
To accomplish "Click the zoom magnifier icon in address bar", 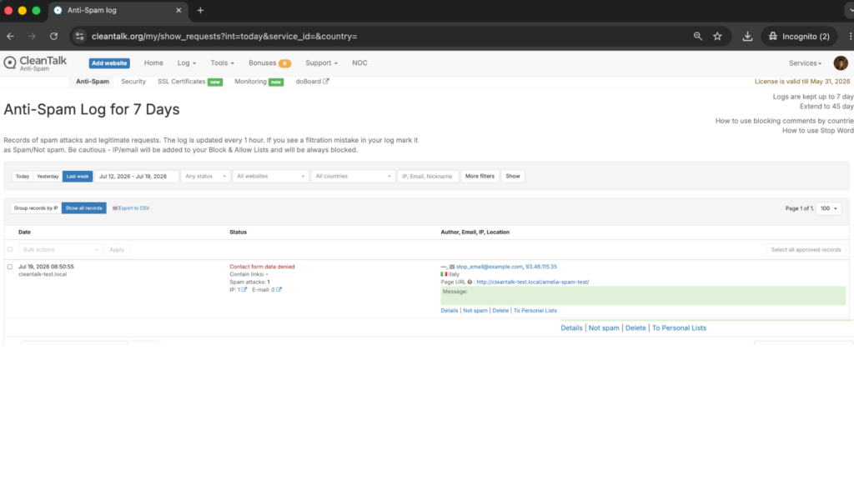I will 698,37.
